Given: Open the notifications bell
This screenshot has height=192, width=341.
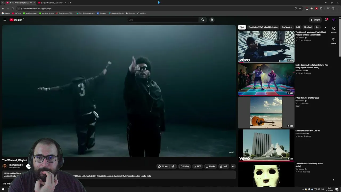Looking at the screenshot, I should pos(326,20).
